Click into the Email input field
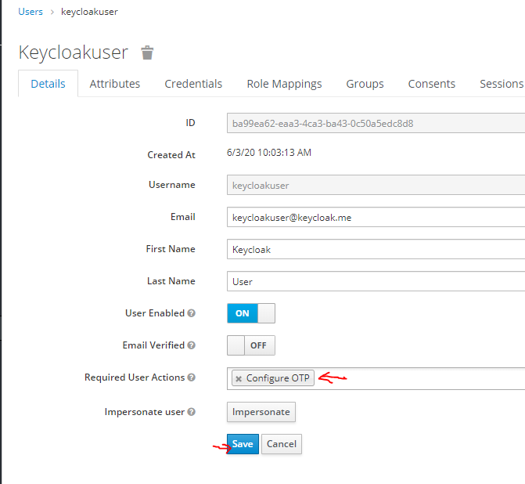525x484 pixels. tap(376, 217)
